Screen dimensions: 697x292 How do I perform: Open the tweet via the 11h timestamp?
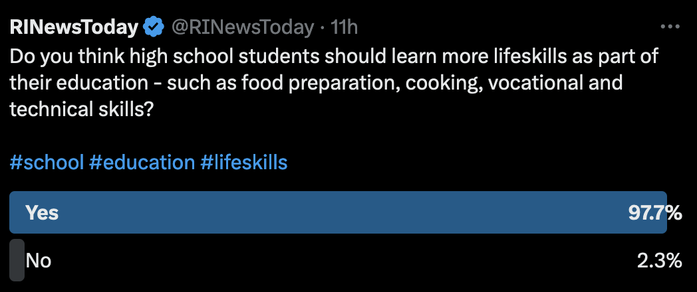[345, 27]
